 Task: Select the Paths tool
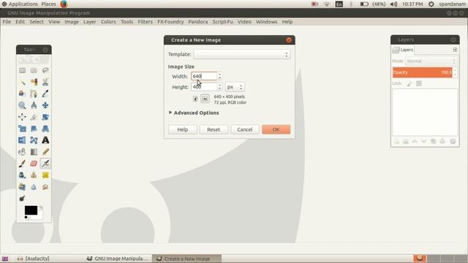34,94
